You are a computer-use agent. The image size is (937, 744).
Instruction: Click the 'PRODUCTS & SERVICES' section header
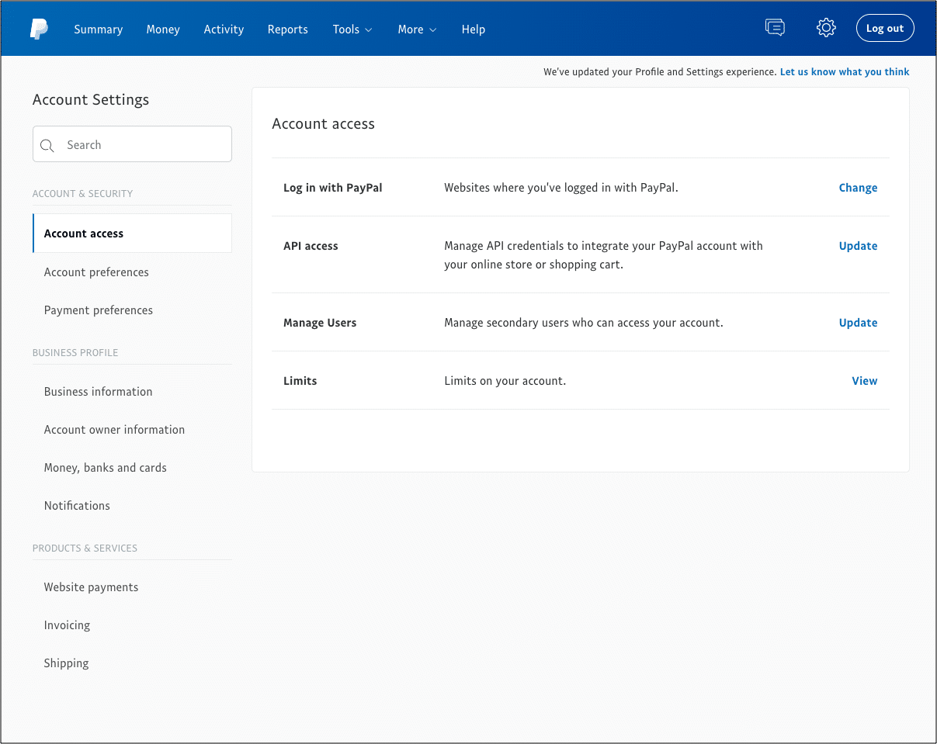[x=85, y=548]
